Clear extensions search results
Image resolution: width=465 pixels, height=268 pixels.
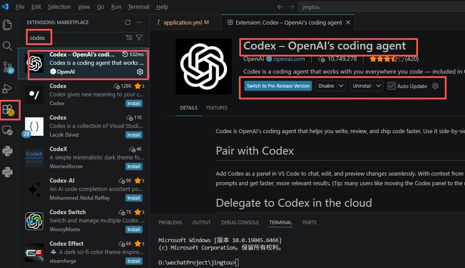pyautogui.click(x=129, y=37)
